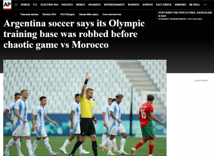Open the hamburger navigation menu
The width and height of the screenshot is (214, 156).
point(16,5)
